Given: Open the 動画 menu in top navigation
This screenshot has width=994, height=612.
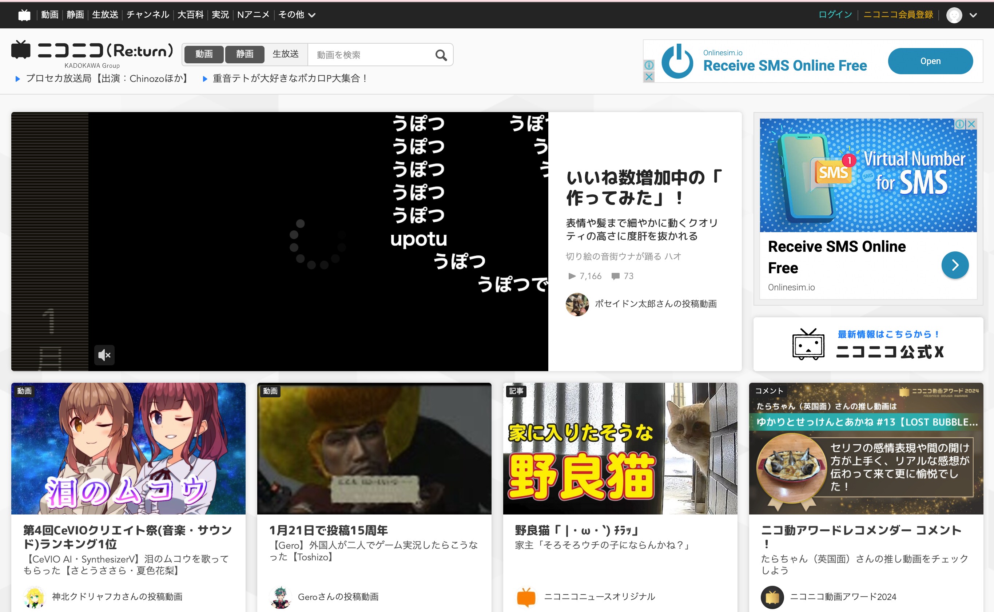Looking at the screenshot, I should [50, 15].
